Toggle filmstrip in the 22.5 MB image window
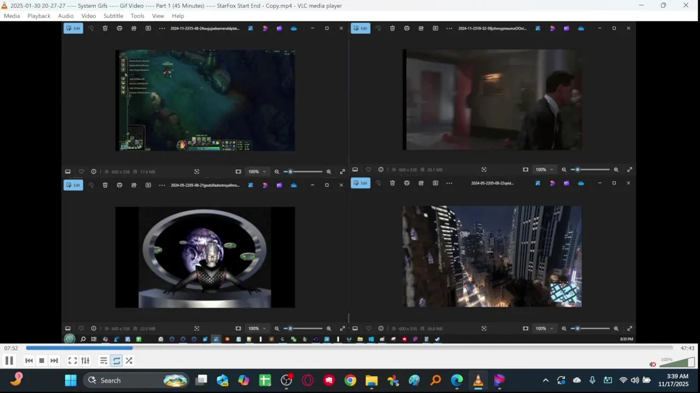This screenshot has height=393, width=700. [68, 329]
